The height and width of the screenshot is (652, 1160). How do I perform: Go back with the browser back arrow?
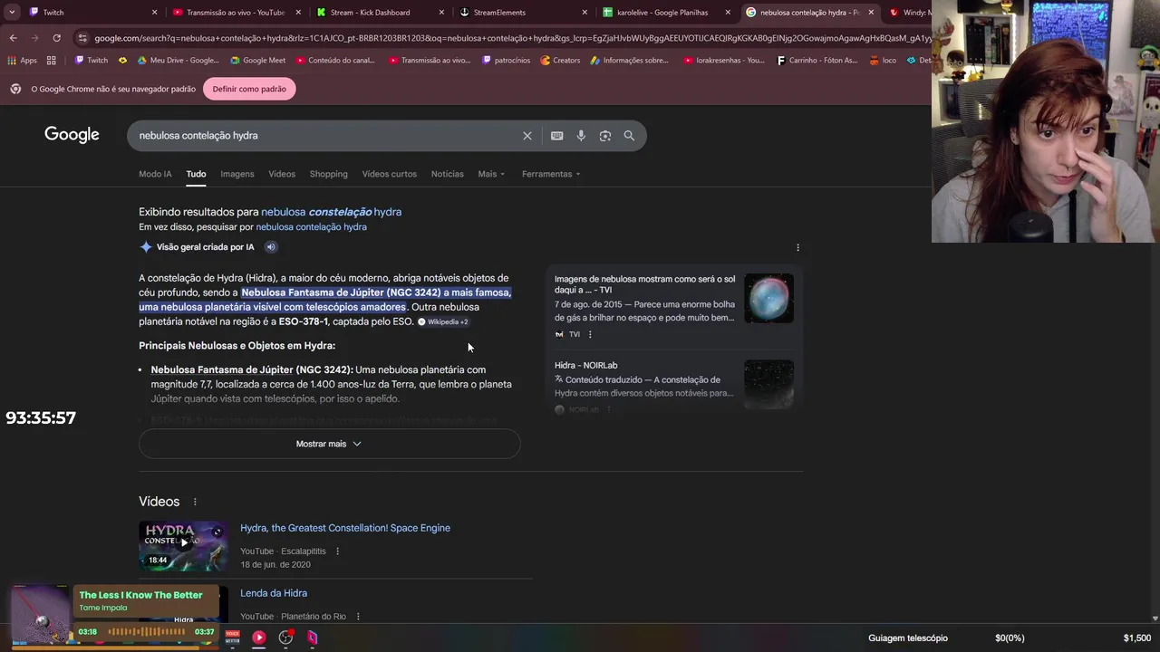click(x=14, y=38)
